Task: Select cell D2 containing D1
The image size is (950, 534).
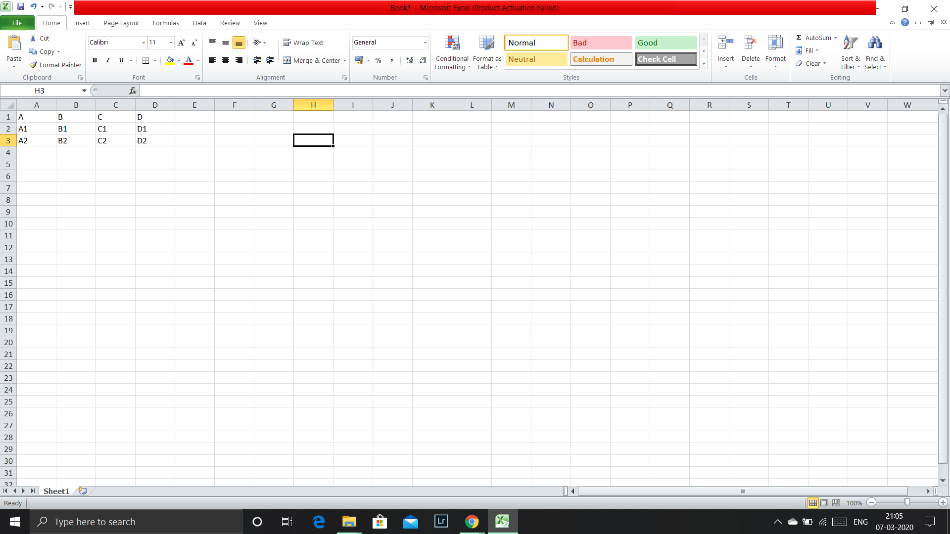Action: click(154, 129)
